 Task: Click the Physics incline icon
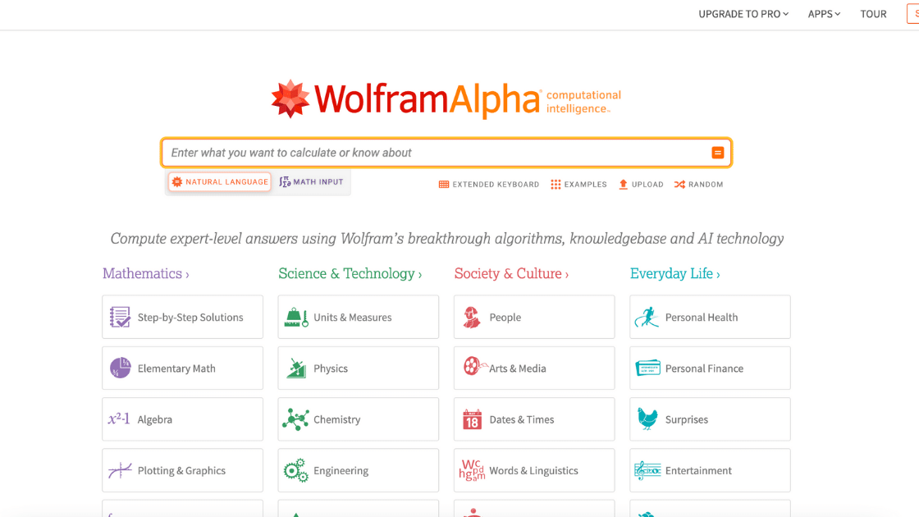[296, 368]
